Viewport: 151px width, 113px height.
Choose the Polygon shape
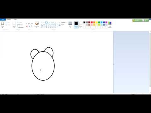pos(53,23)
